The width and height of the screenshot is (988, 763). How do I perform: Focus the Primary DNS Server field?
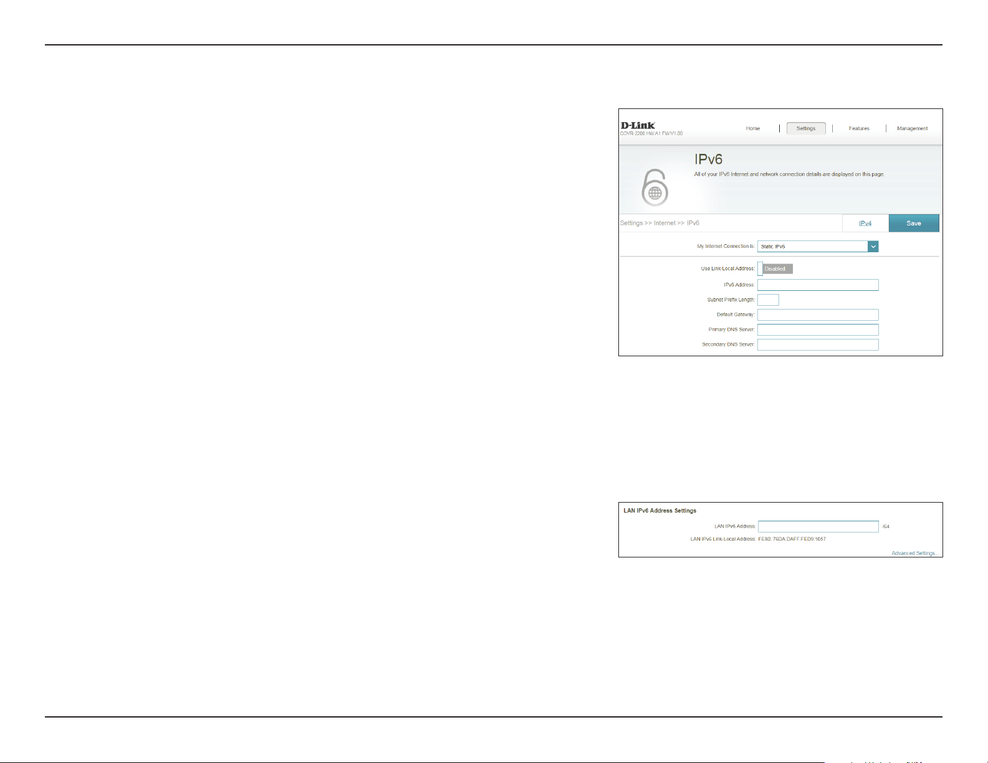pyautogui.click(x=818, y=330)
